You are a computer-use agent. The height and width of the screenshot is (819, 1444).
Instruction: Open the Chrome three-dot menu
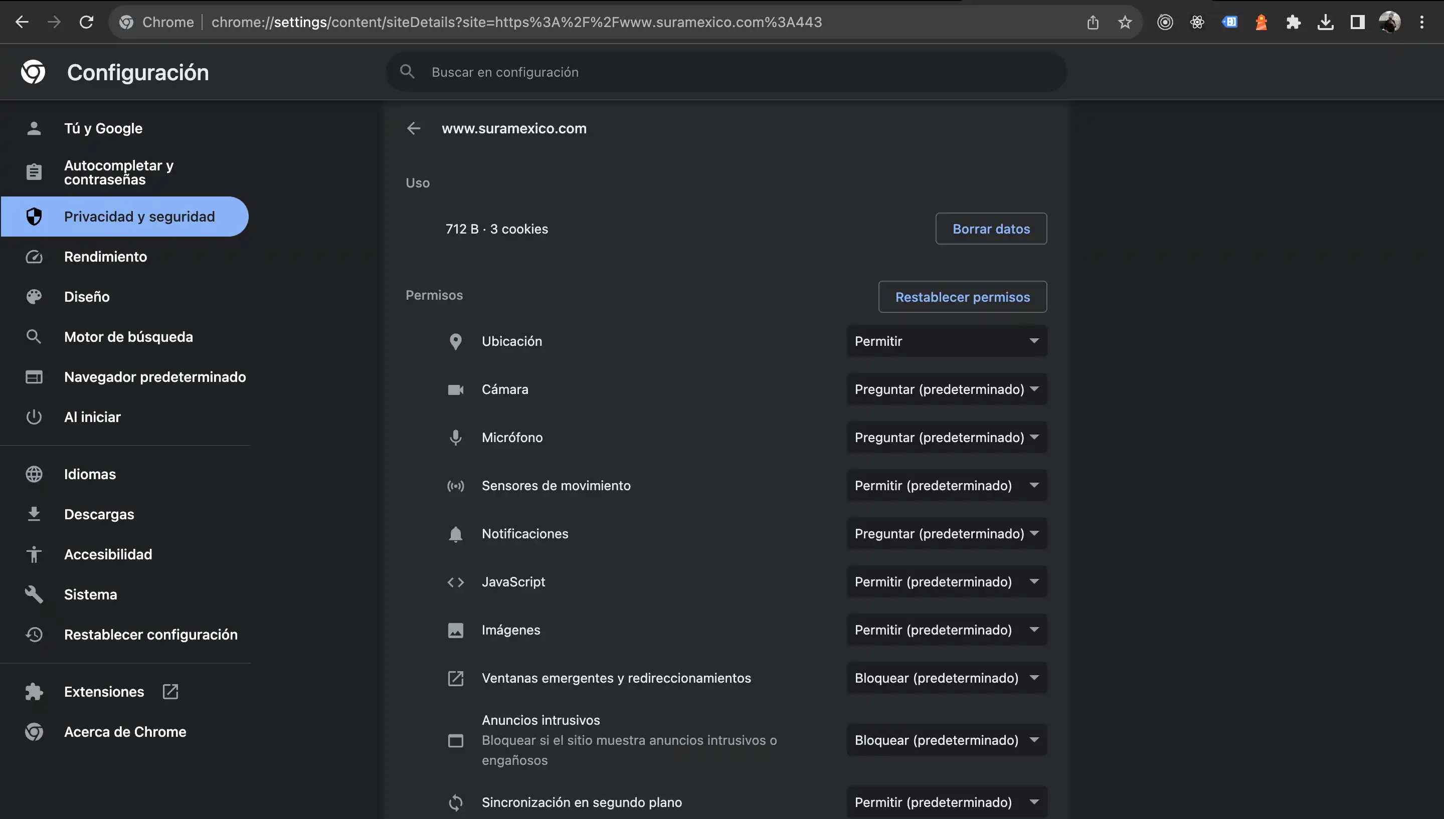(x=1421, y=22)
